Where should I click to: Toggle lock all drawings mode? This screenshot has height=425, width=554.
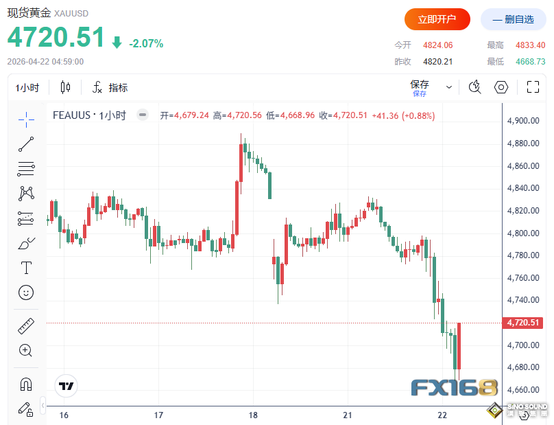[x=26, y=409]
